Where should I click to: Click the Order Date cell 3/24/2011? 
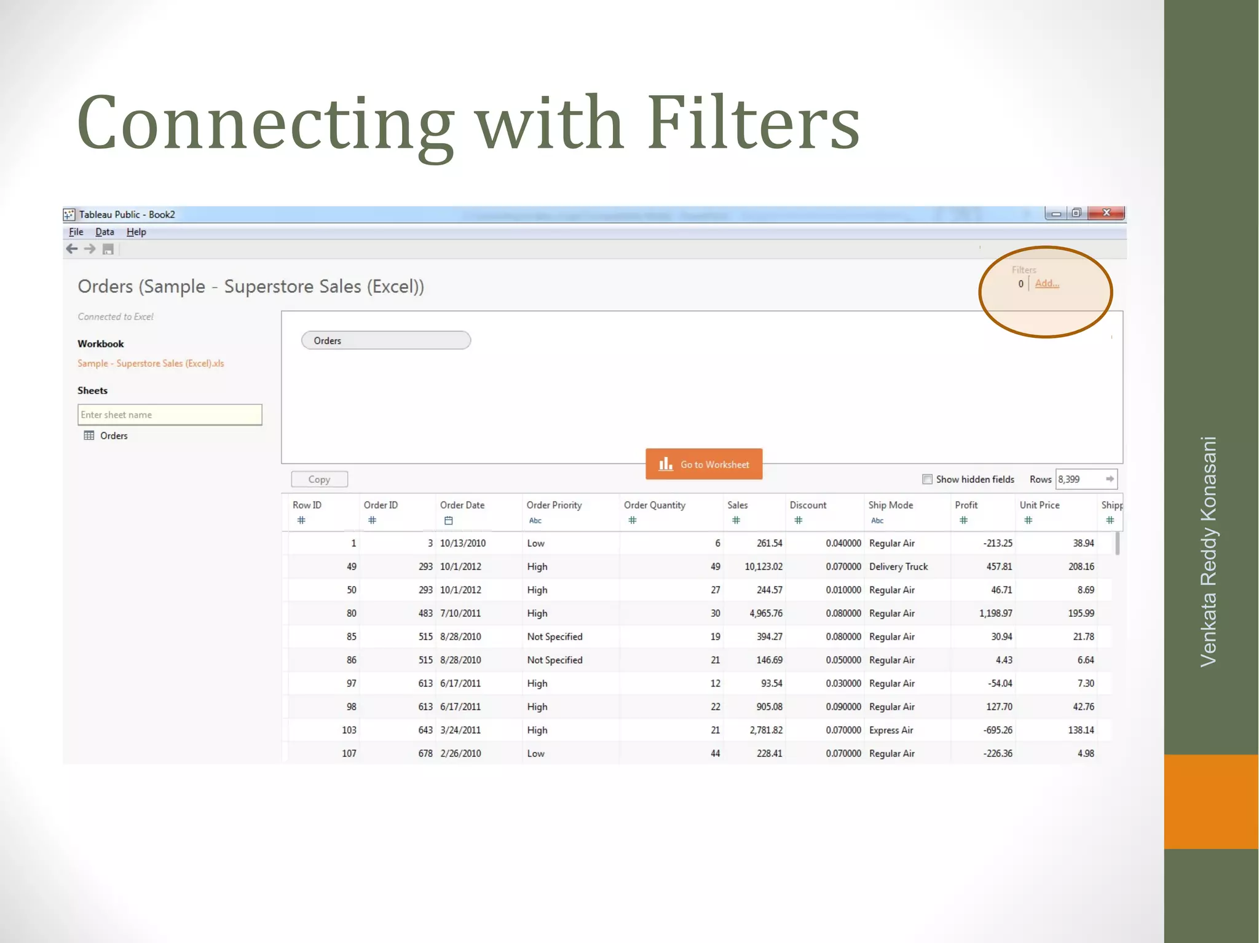[x=460, y=730]
